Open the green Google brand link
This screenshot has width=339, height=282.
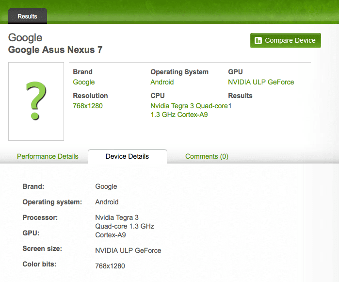pyautogui.click(x=84, y=82)
